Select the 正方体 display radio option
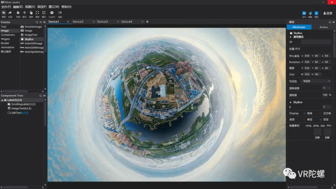 tap(321, 113)
